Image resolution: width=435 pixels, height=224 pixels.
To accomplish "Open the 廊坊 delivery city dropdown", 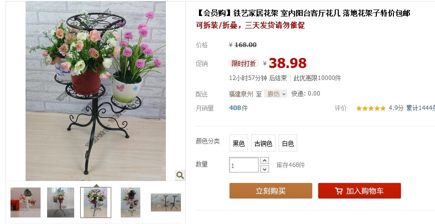I will coord(276,94).
